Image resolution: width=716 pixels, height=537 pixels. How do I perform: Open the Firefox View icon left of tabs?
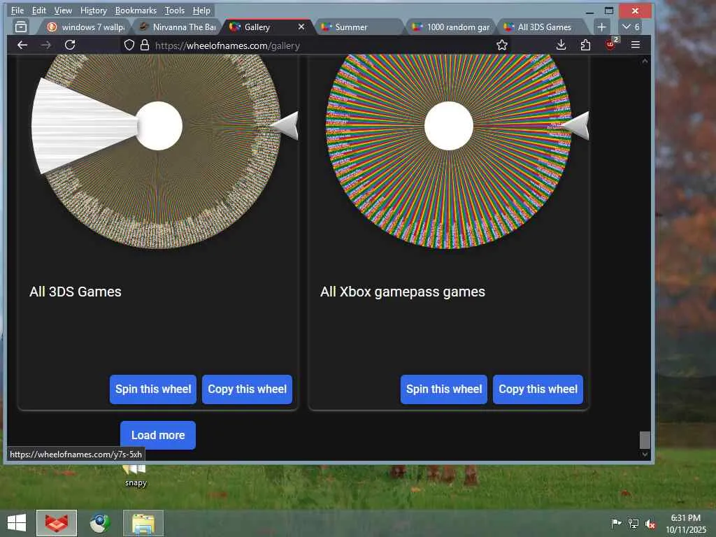21,27
